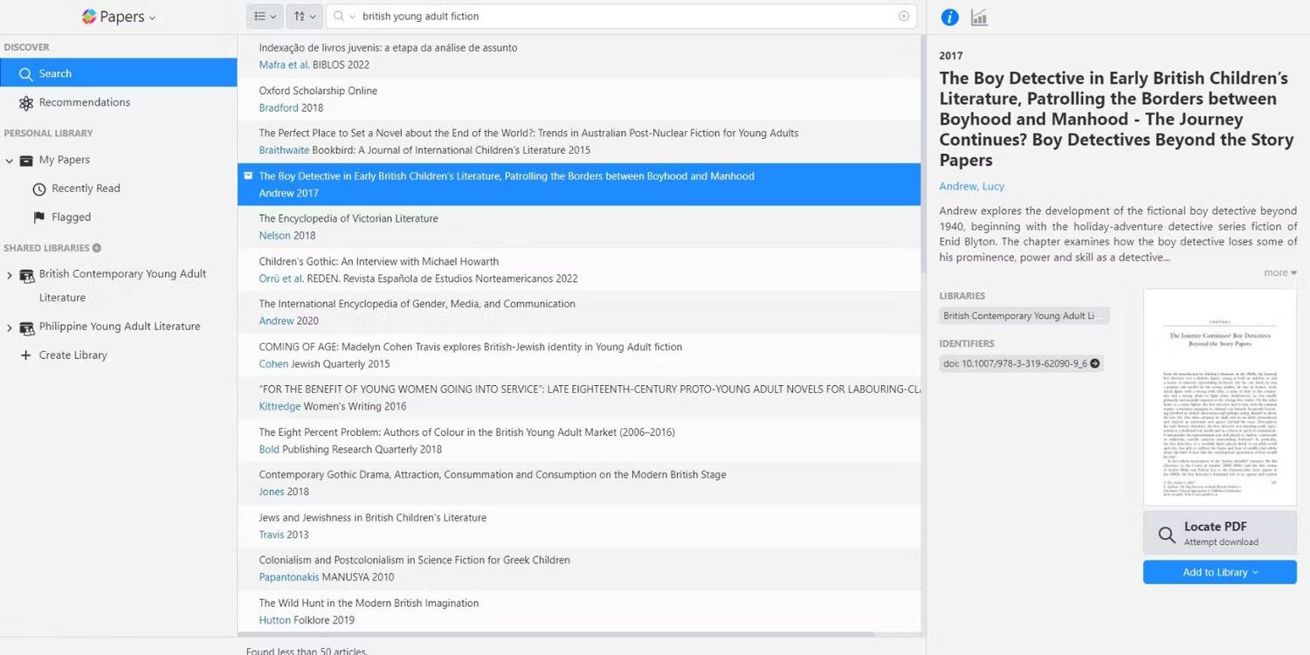This screenshot has height=655, width=1310.
Task: Expand the British Contemporary Young Adult library
Action: [10, 275]
